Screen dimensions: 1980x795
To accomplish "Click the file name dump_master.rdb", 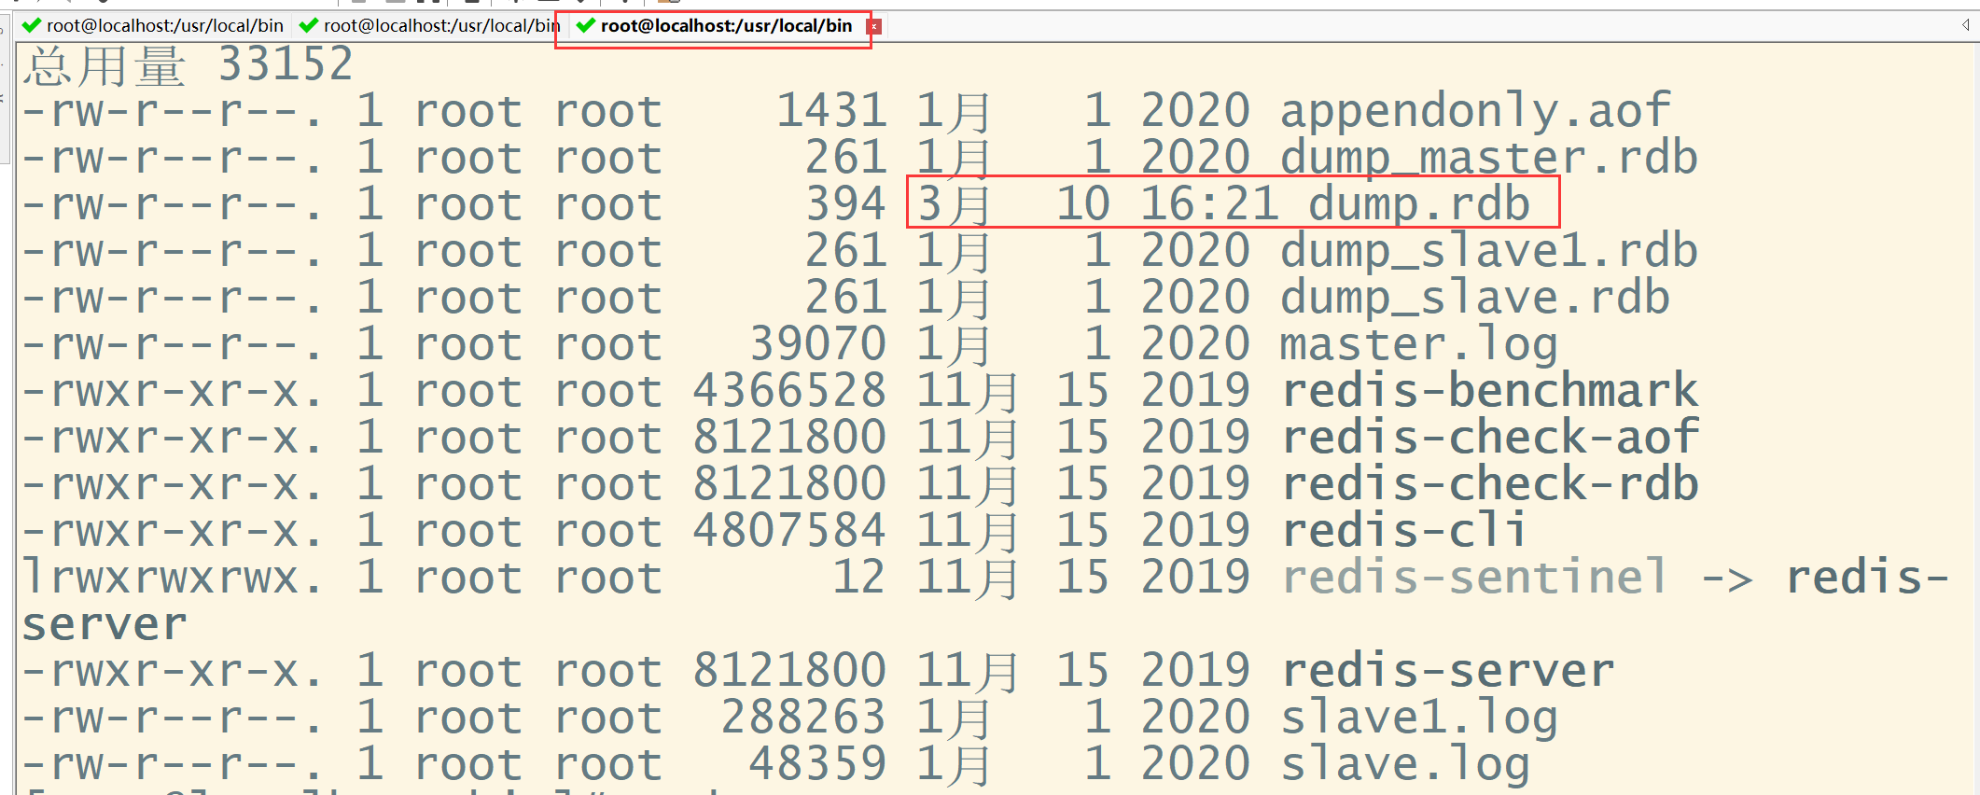I will coord(1488,159).
